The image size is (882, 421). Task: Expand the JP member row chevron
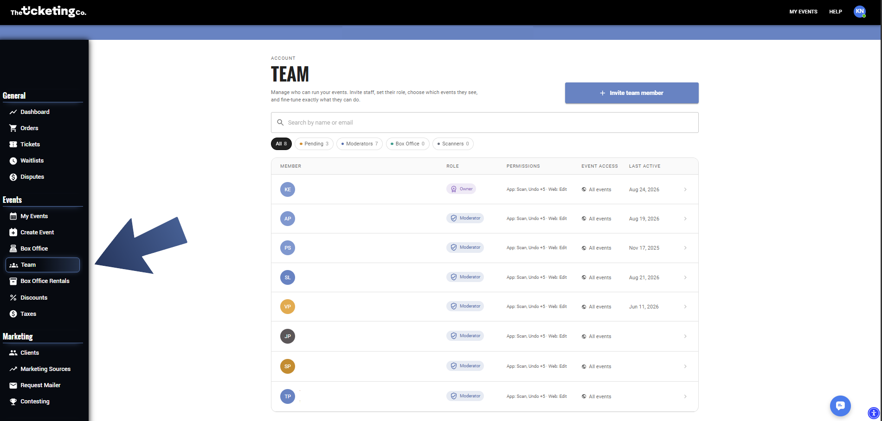[x=685, y=336]
